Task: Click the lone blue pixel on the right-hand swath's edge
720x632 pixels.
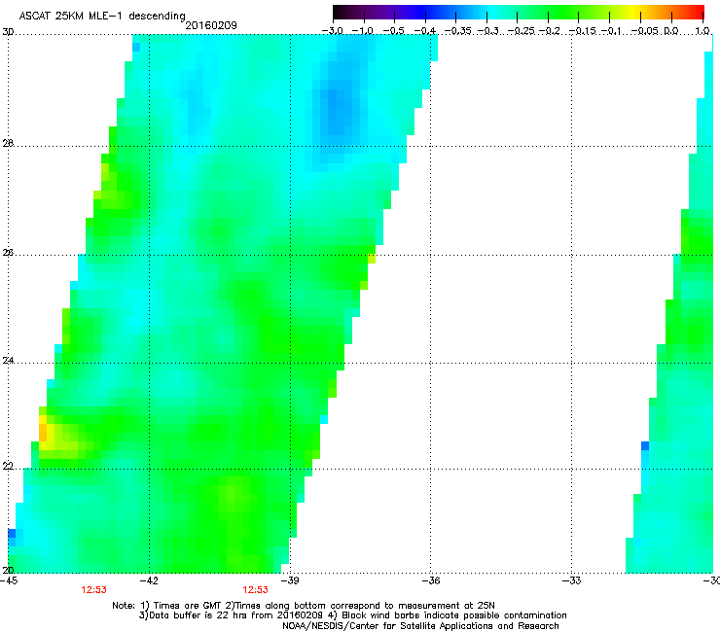Action: (x=645, y=445)
